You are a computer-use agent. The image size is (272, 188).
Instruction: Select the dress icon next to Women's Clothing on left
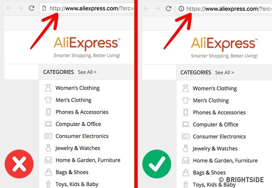(x=48, y=88)
